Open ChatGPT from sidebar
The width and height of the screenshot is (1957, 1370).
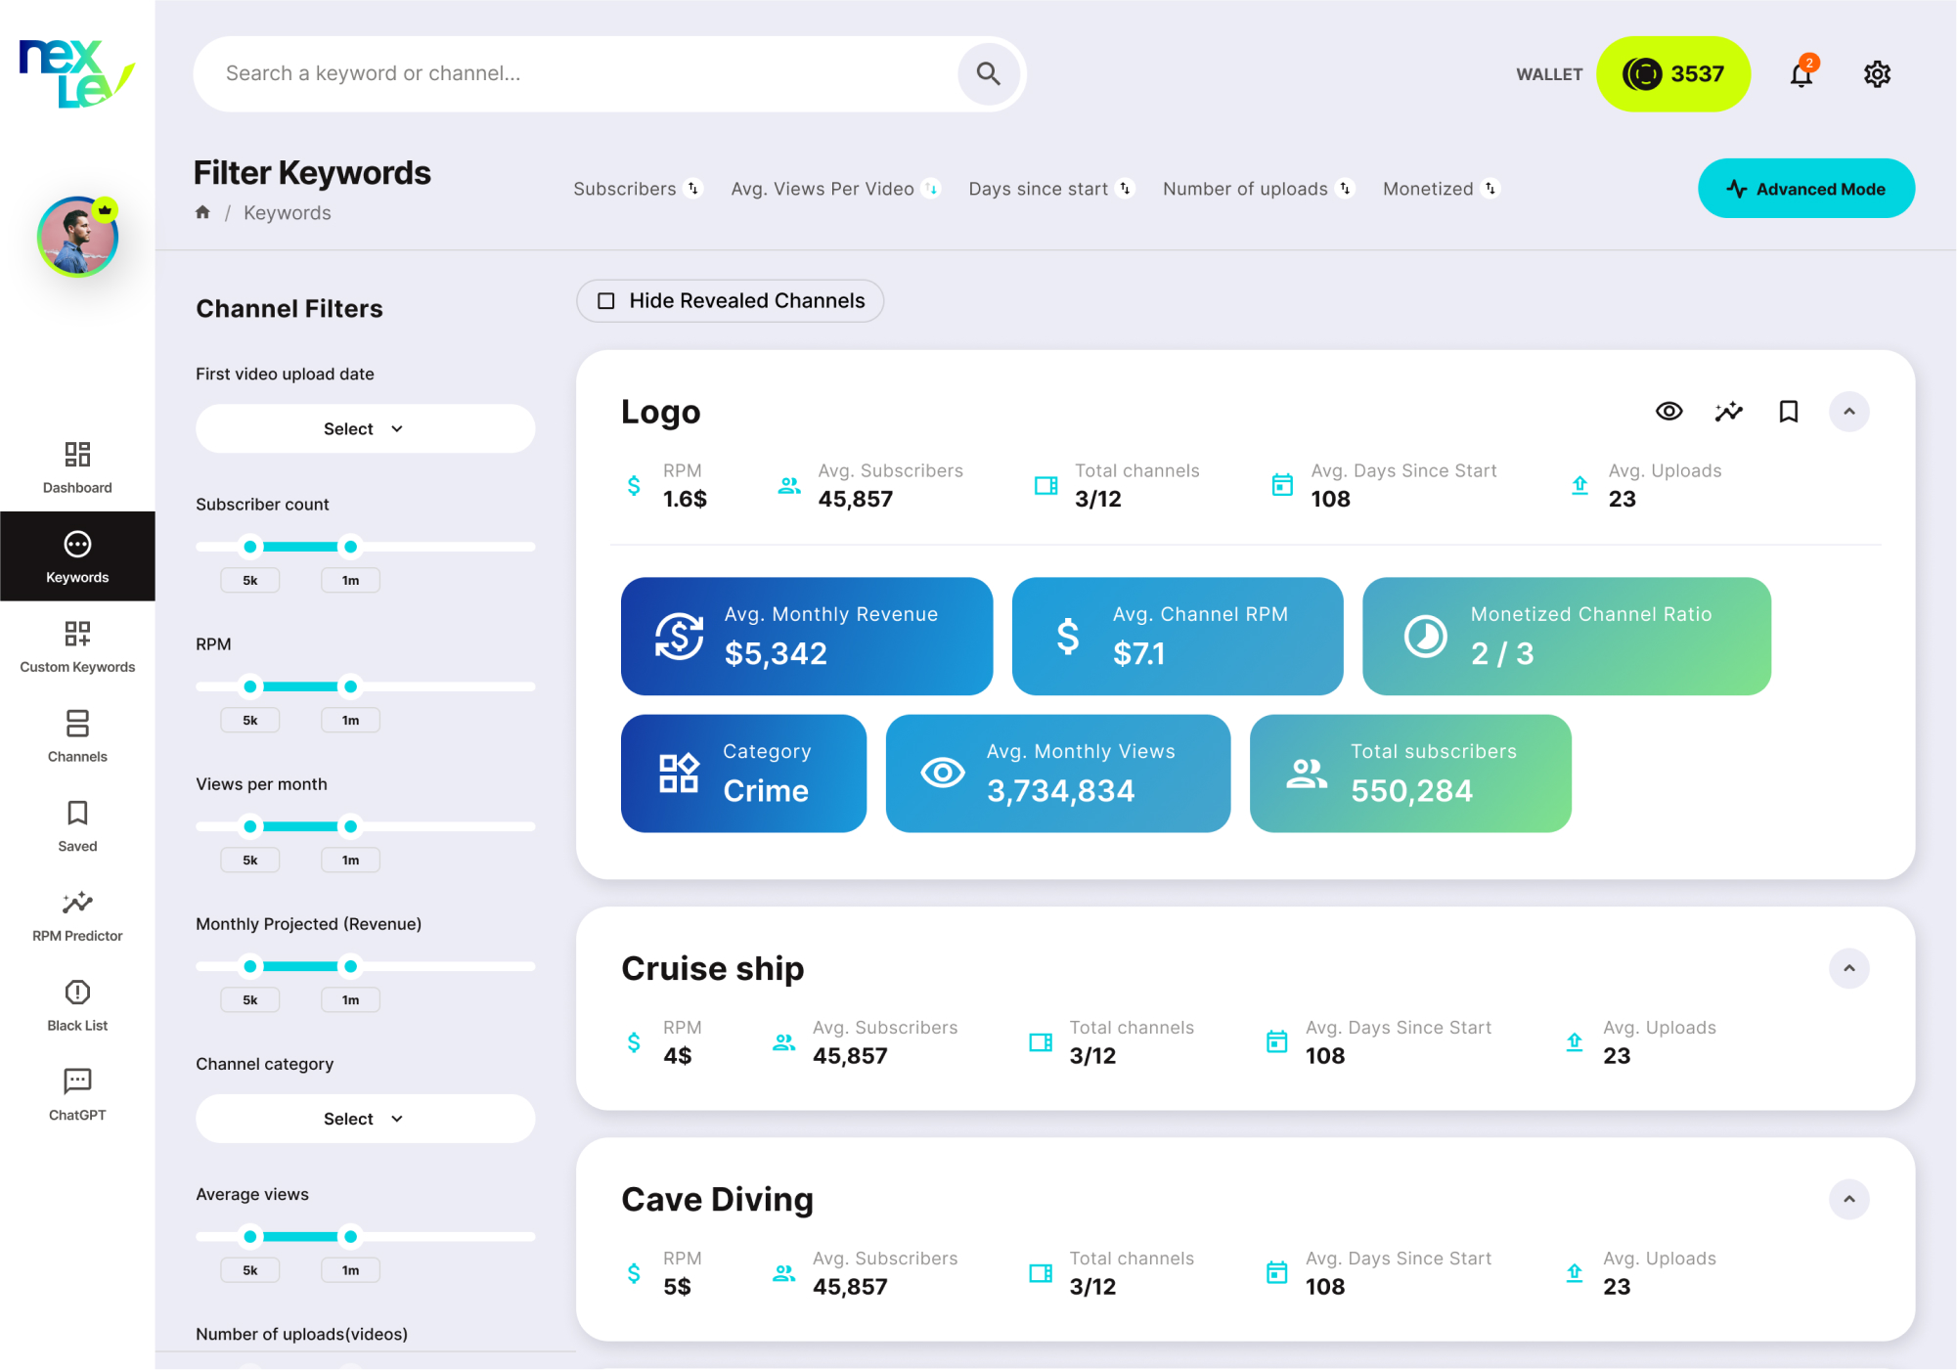tap(77, 1094)
